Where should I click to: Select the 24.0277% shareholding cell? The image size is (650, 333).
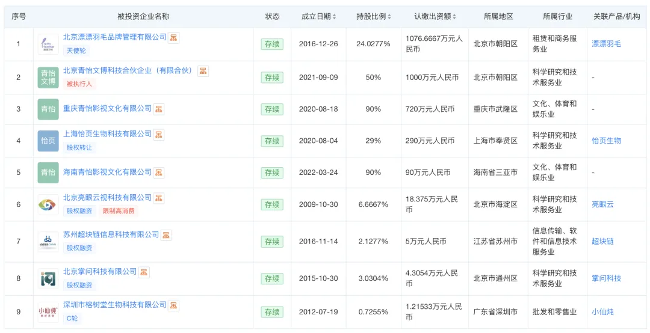pyautogui.click(x=373, y=44)
